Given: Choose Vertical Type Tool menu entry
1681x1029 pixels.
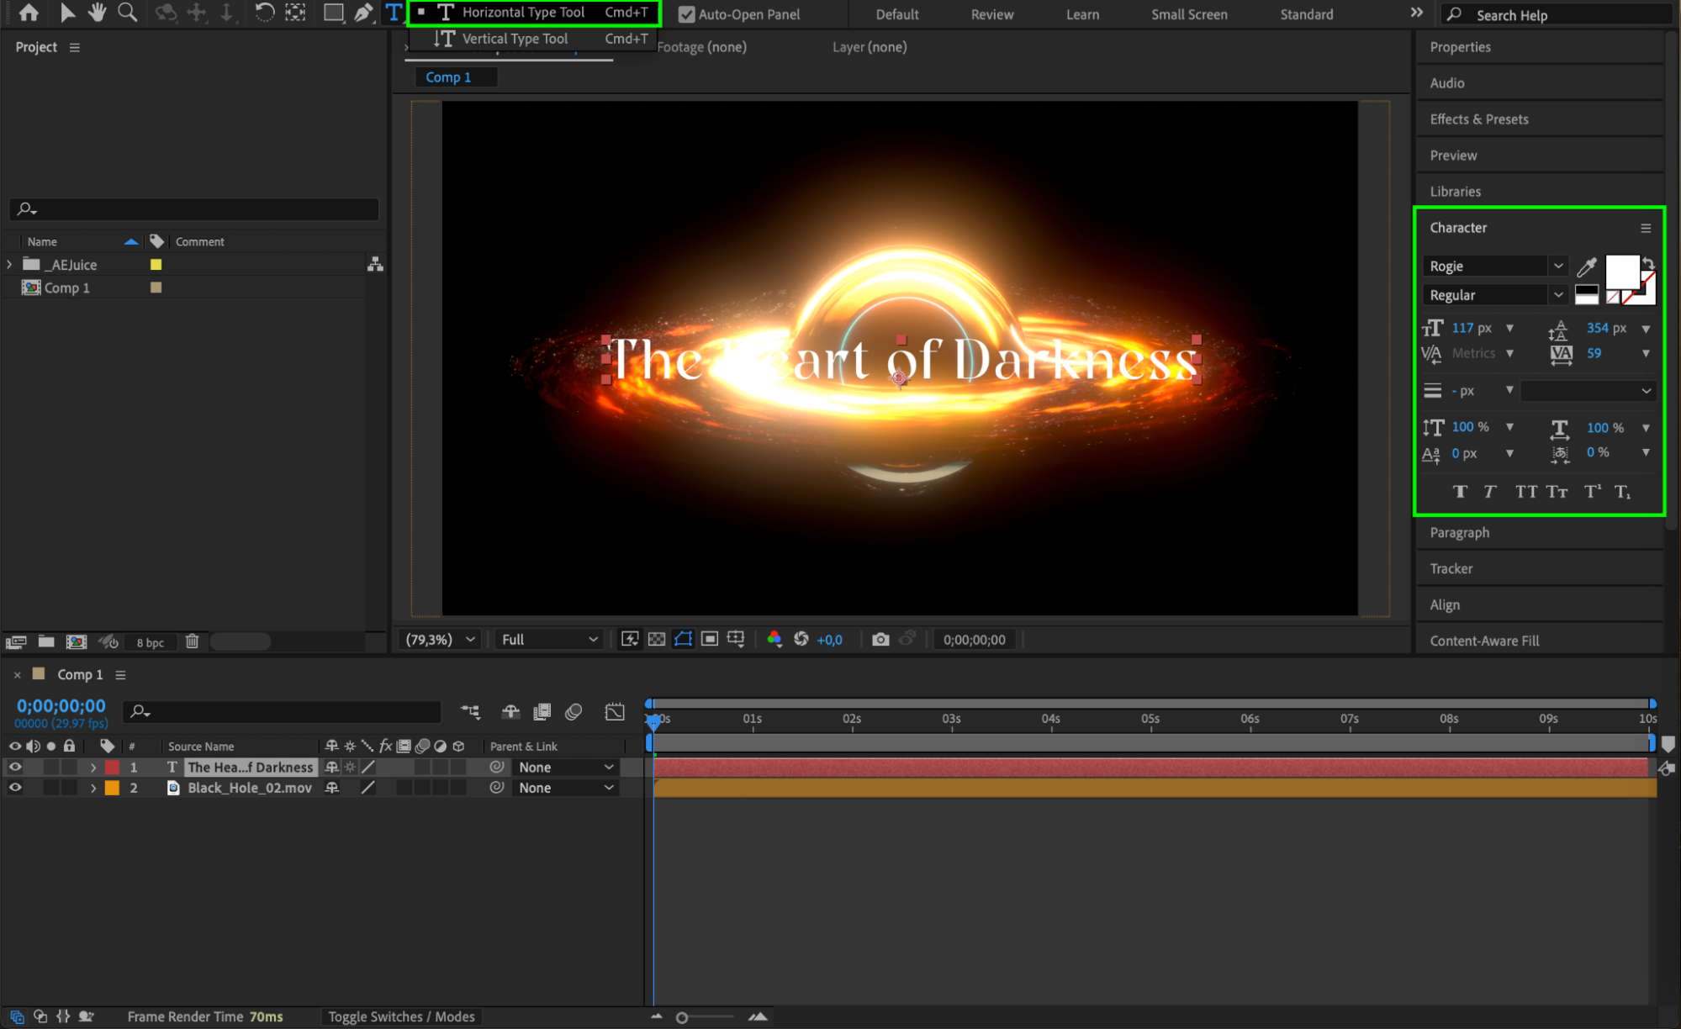Looking at the screenshot, I should pyautogui.click(x=515, y=39).
